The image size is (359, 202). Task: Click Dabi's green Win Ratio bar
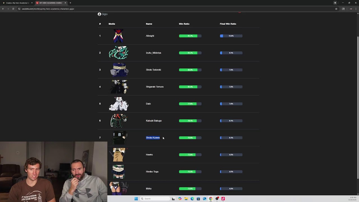188,104
